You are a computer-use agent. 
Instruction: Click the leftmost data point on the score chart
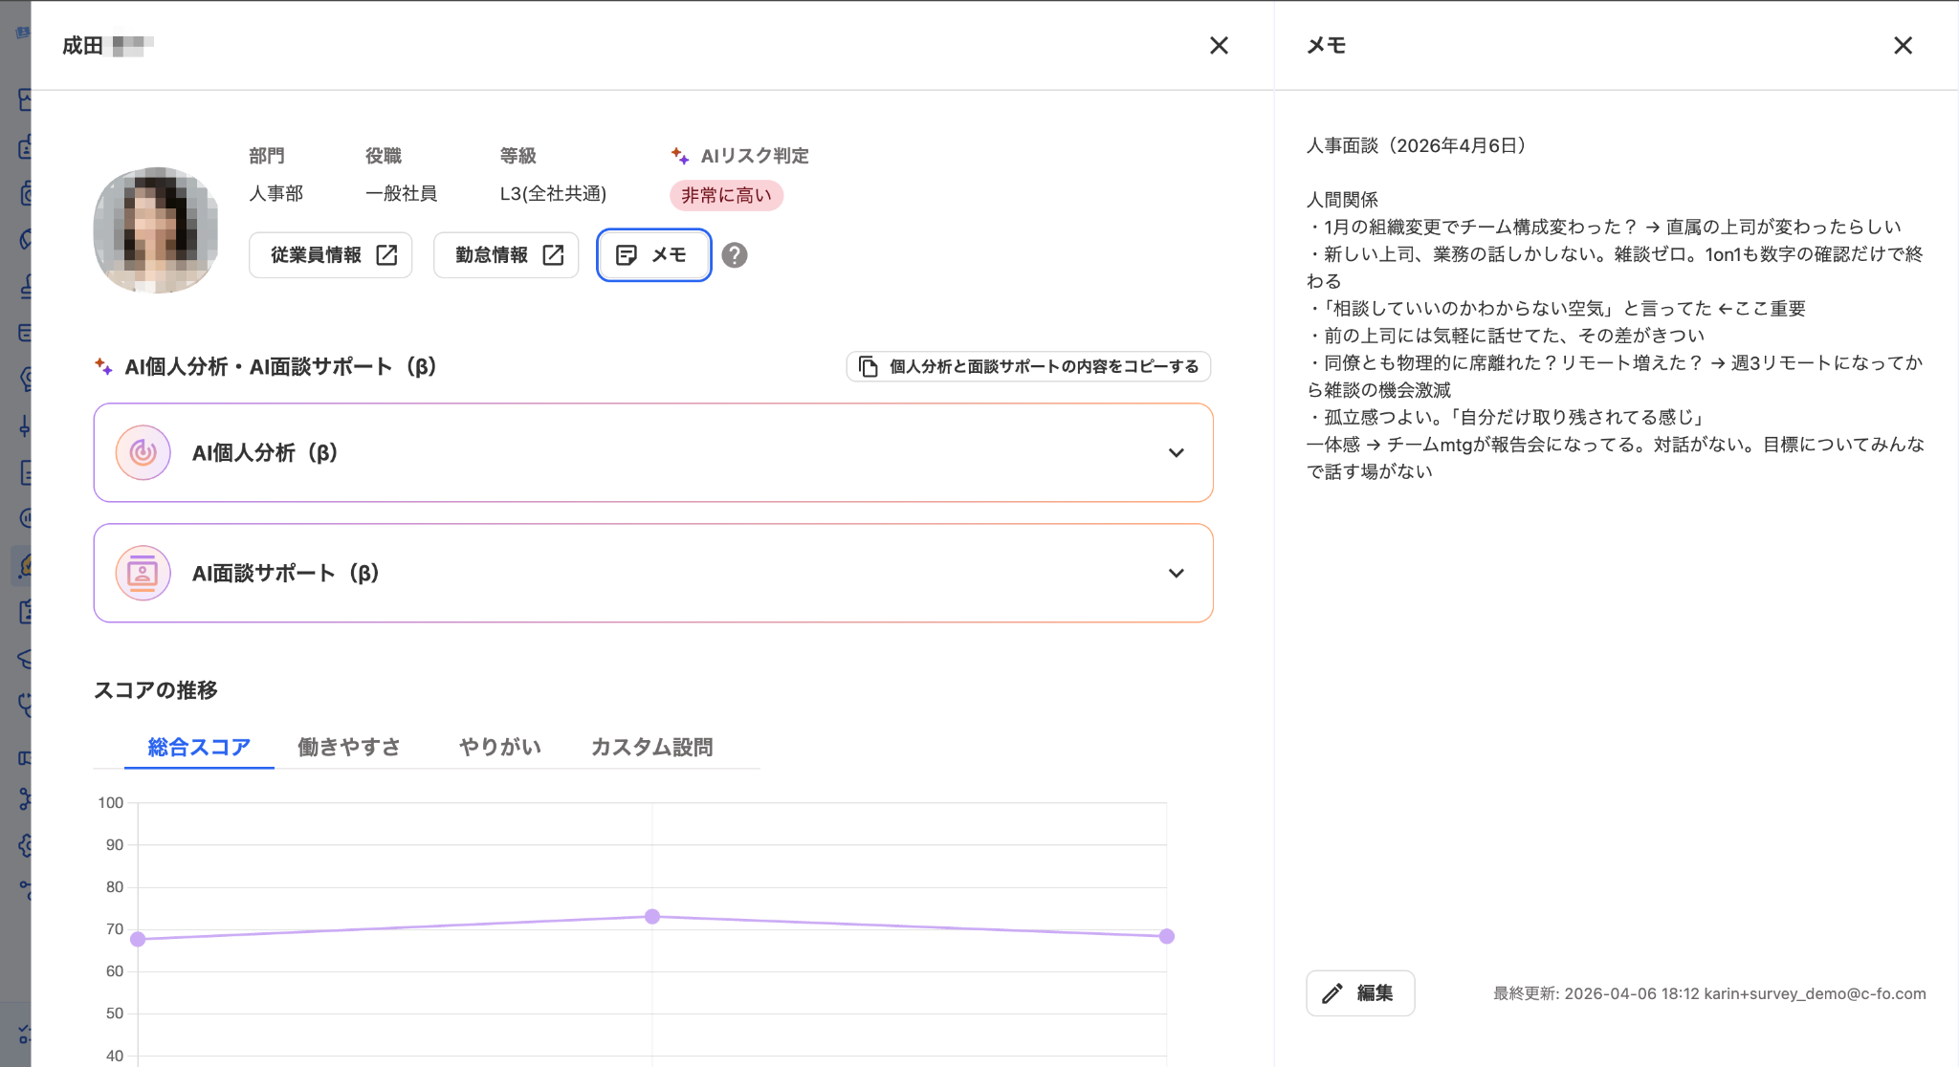coord(138,939)
